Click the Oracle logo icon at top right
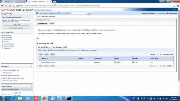 (x=174, y=10)
